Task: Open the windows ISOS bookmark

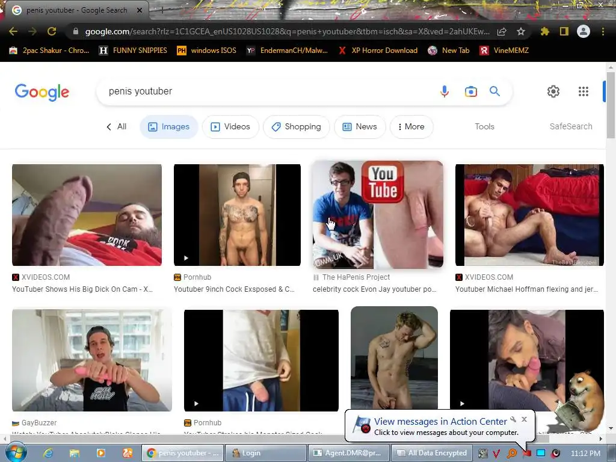Action: click(207, 51)
